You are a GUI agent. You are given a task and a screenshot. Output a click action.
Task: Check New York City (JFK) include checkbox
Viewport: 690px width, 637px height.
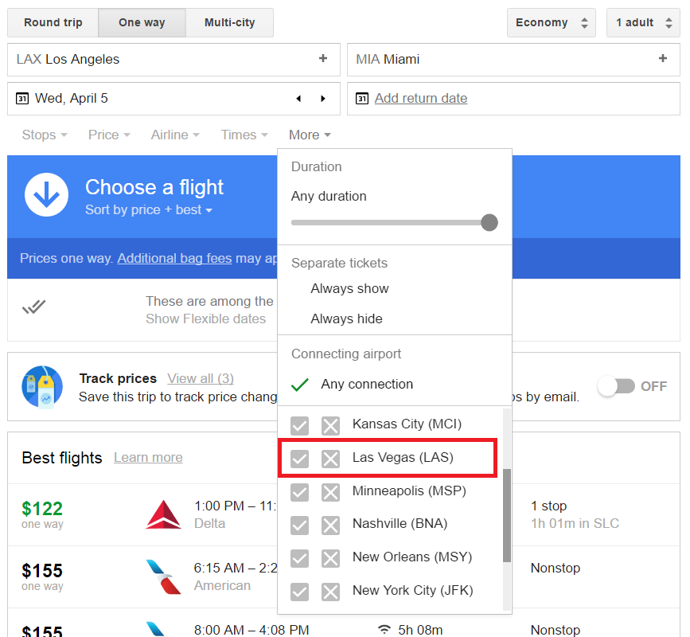[300, 592]
